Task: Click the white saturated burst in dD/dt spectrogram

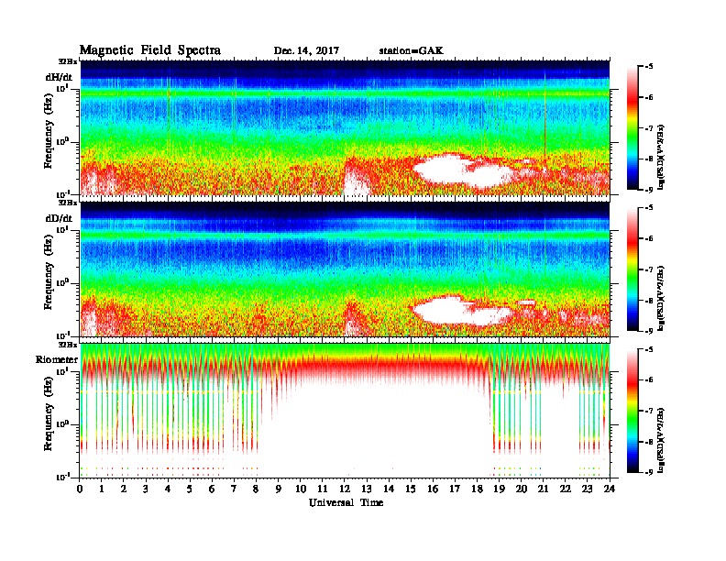Action: 461,311
